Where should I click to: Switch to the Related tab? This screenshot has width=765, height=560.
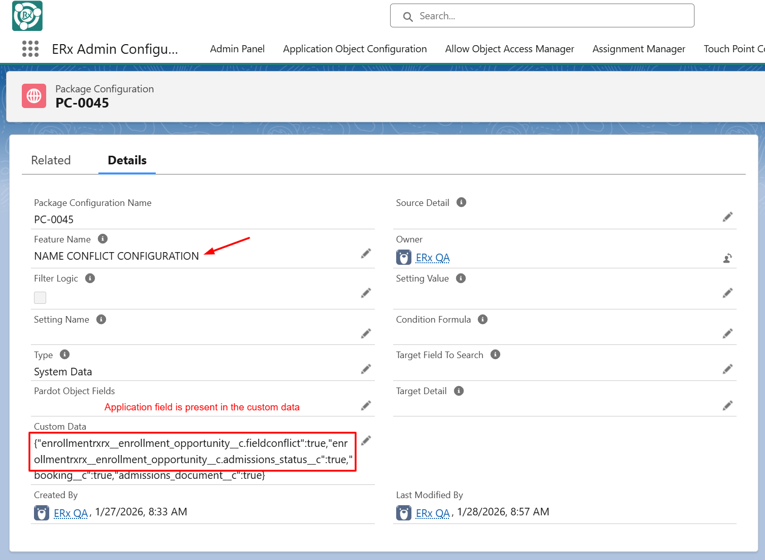coord(51,160)
